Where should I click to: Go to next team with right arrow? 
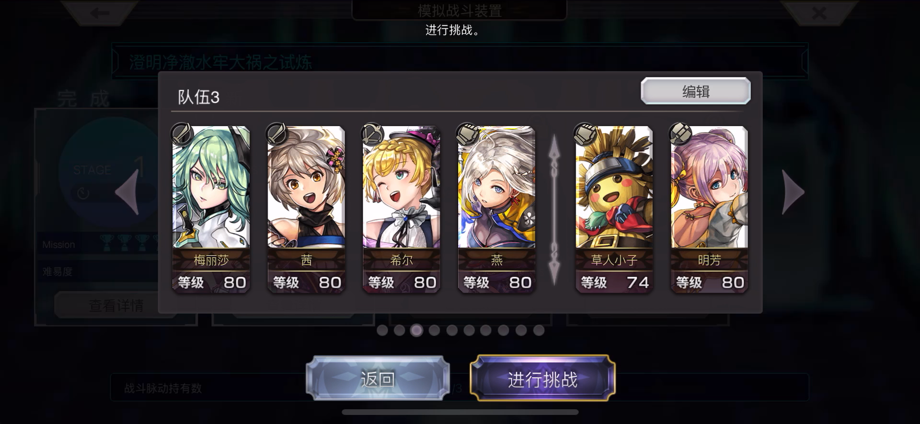[793, 192]
